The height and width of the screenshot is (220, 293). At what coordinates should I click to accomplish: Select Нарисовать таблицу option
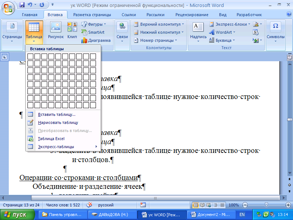(x=58, y=122)
